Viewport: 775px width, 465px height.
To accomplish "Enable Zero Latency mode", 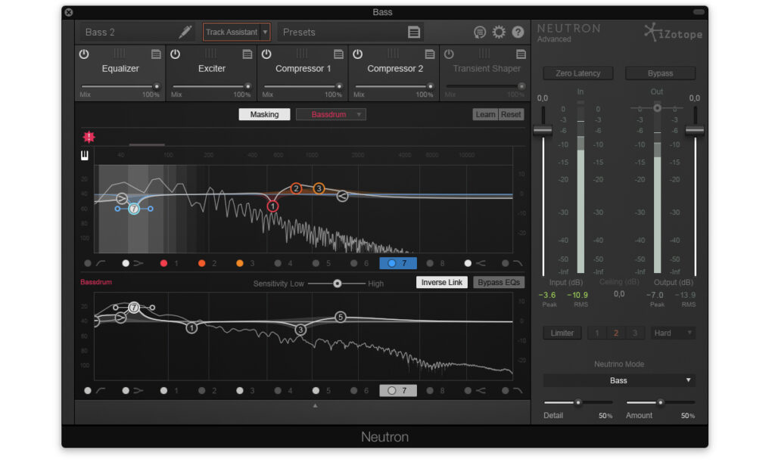I will pos(577,73).
